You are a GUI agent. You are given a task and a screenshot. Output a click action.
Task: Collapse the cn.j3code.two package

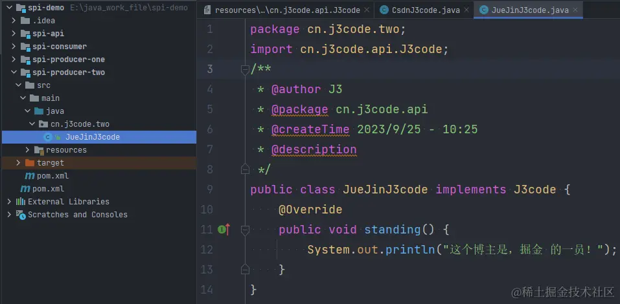coord(32,124)
